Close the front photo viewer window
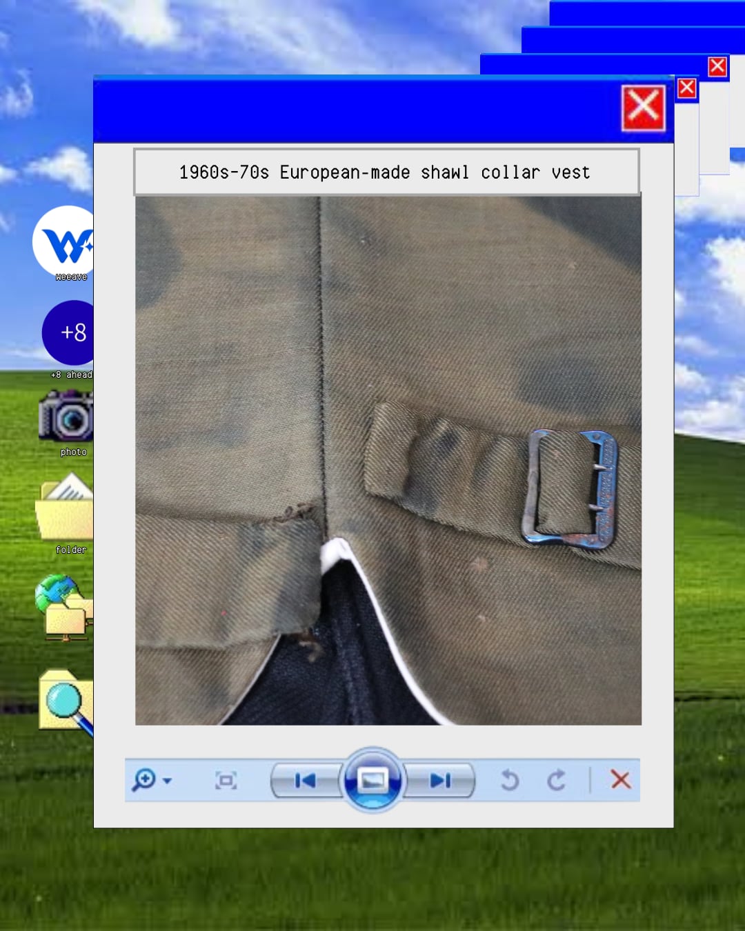 click(643, 108)
